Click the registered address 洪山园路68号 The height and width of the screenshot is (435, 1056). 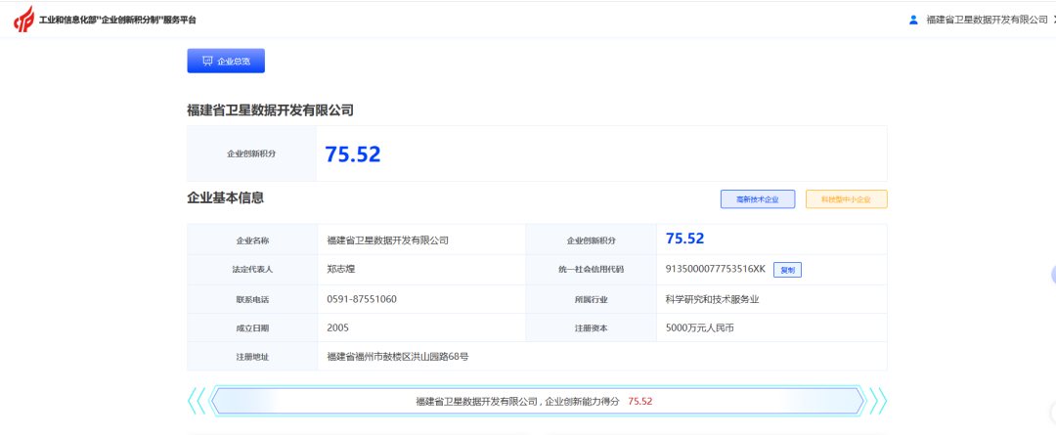(398, 357)
